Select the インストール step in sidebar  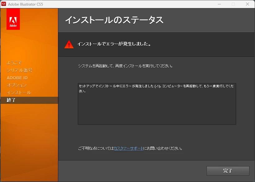coord(19,93)
